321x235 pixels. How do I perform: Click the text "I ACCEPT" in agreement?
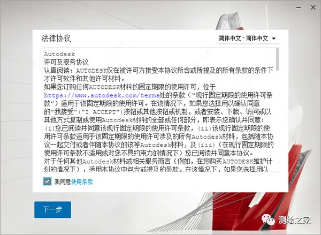pos(101,112)
